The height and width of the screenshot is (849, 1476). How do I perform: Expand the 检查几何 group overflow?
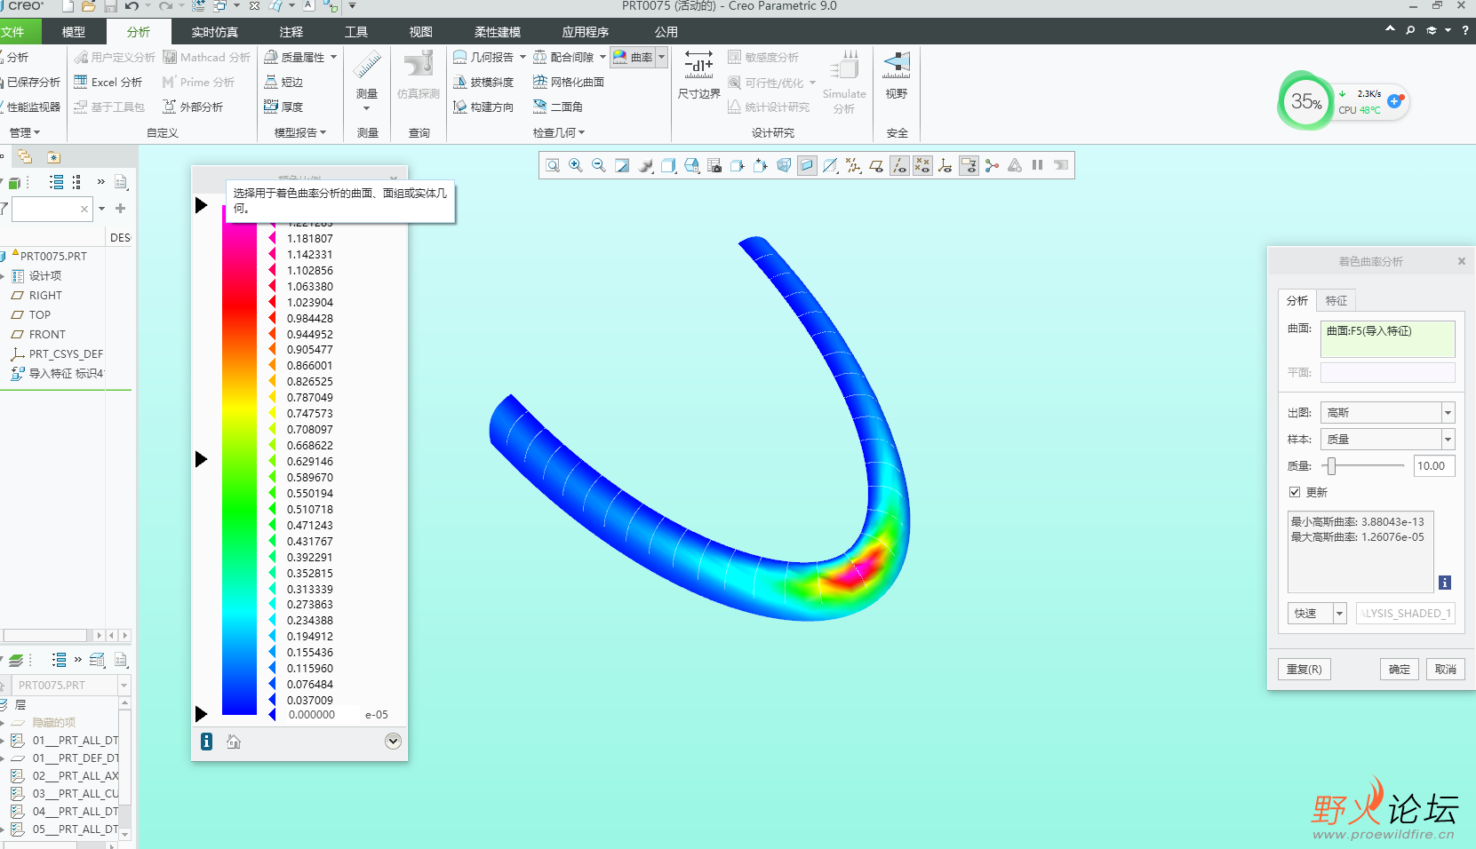[x=559, y=132]
